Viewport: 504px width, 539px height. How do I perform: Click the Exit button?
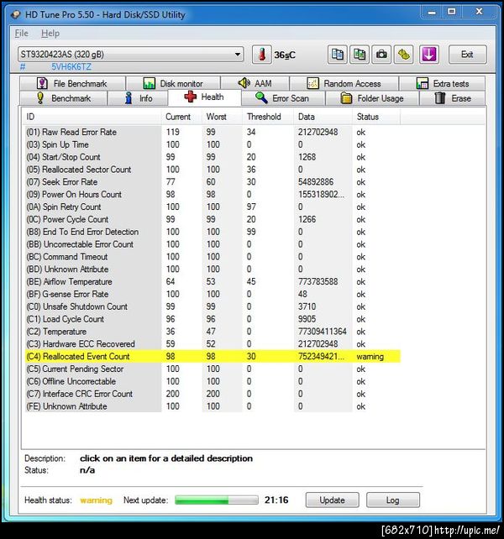click(467, 55)
